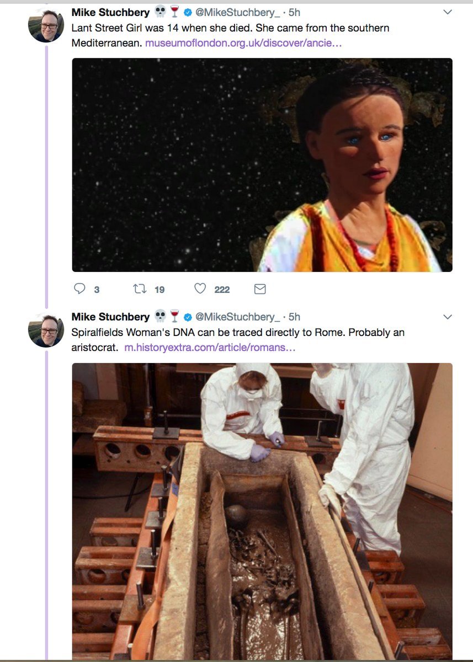Reply to the Lant Street Girl tweet

tap(79, 289)
